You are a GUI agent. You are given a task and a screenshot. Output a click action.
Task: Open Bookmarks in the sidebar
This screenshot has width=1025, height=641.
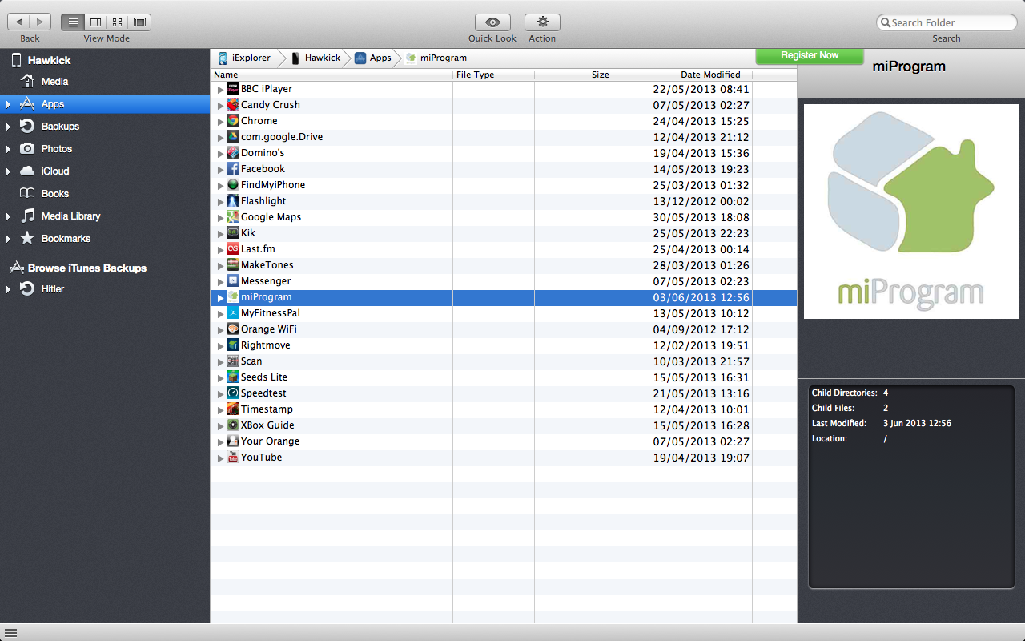[x=66, y=239]
